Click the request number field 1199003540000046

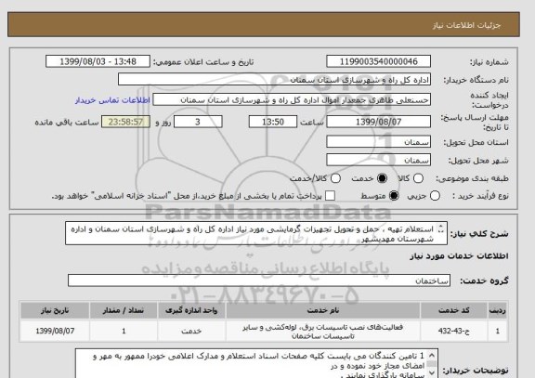pos(378,61)
